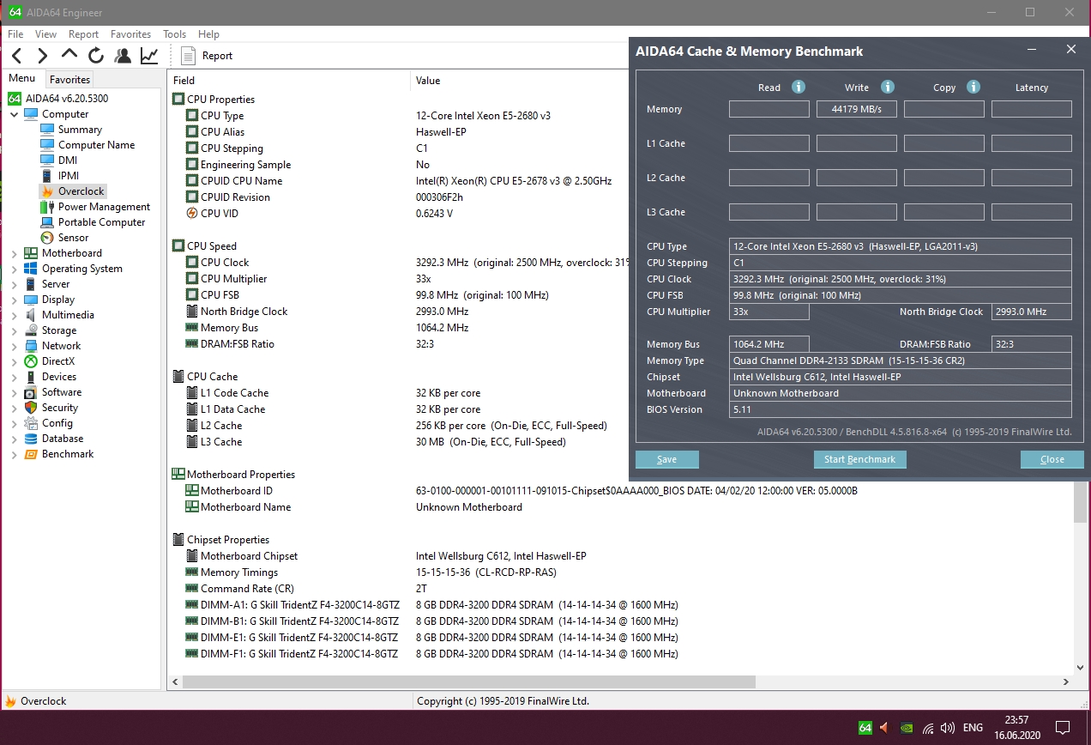Refresh the page with the circular arrow icon
1091x745 pixels.
pos(96,56)
